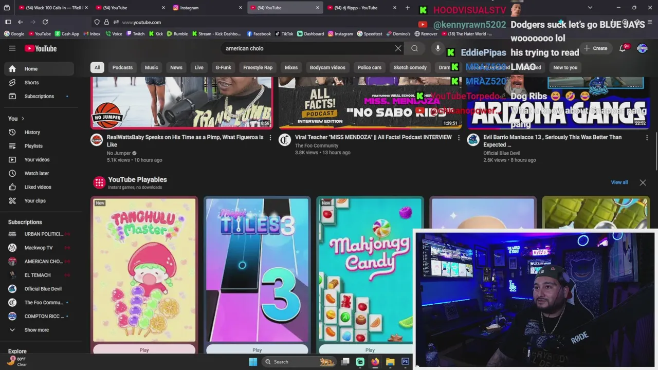Select the Live filter chip

(199, 67)
